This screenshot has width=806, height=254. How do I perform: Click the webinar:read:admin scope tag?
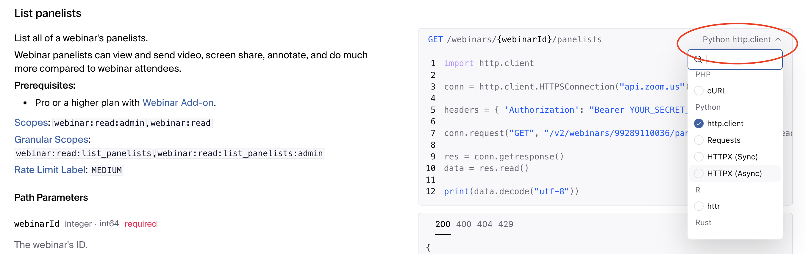point(99,123)
